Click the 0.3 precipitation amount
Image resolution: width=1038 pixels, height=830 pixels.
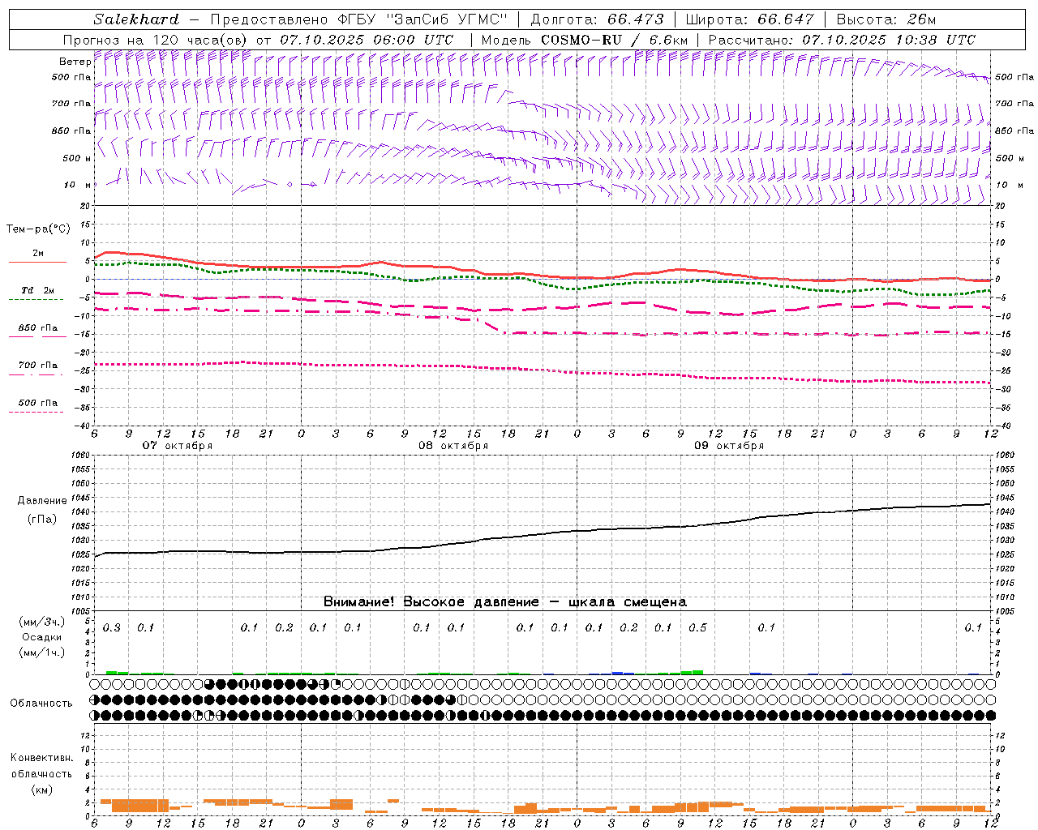[x=112, y=628]
